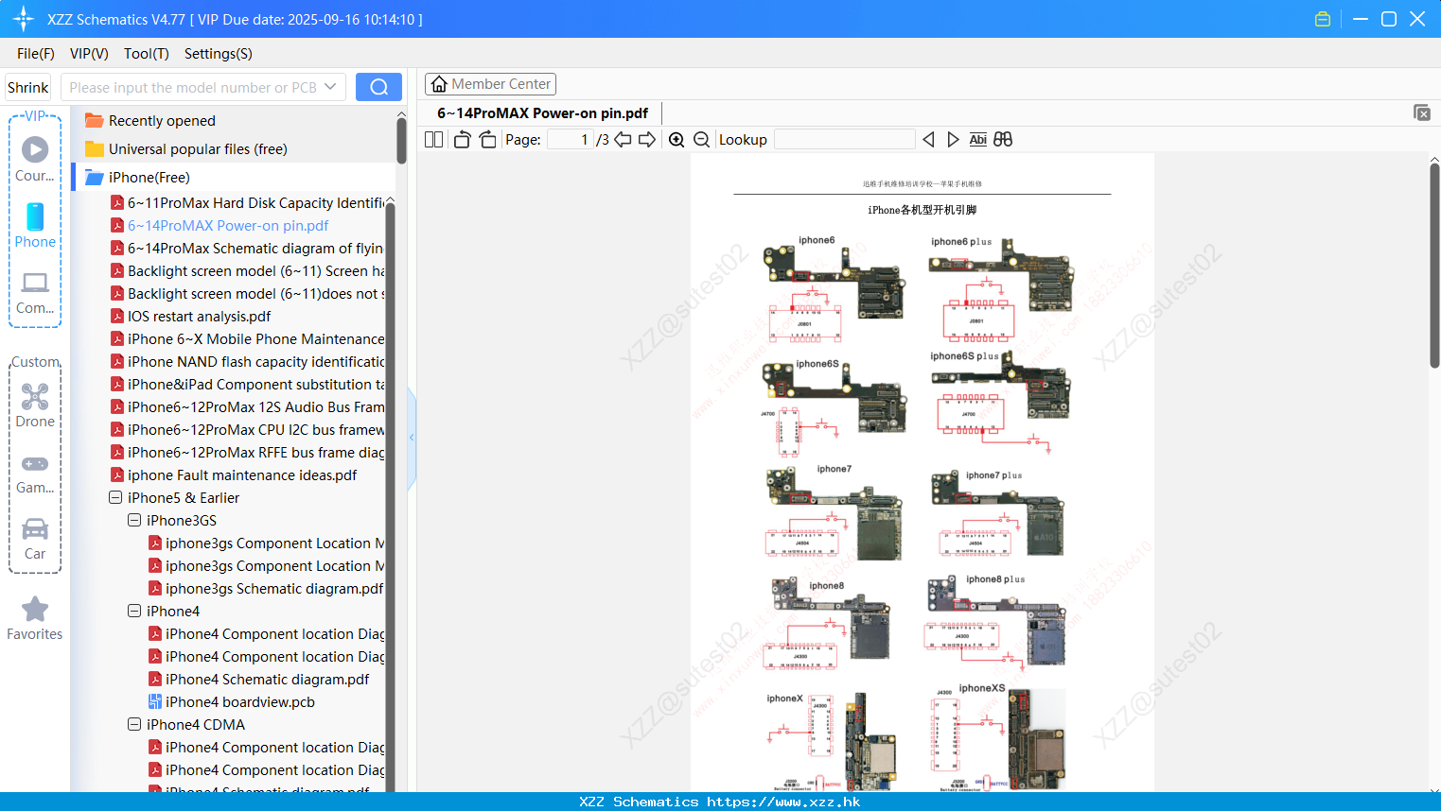Zoom out of the PDF
The image size is (1441, 811).
pyautogui.click(x=701, y=139)
